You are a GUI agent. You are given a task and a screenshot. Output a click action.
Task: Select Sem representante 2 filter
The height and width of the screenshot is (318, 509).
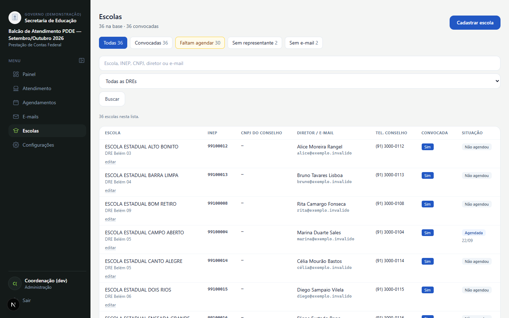[x=255, y=43]
